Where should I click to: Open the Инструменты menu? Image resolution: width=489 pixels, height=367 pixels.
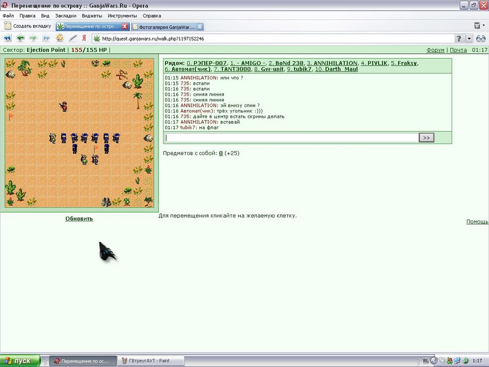[x=122, y=16]
